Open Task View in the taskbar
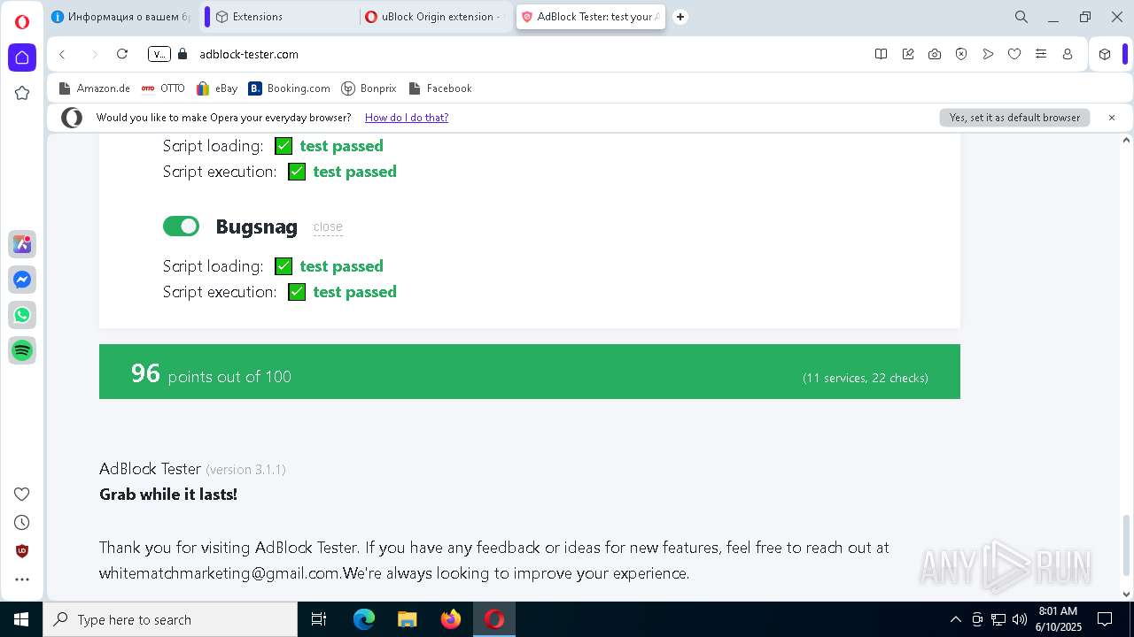Viewport: 1134px width, 637px height. 319,619
